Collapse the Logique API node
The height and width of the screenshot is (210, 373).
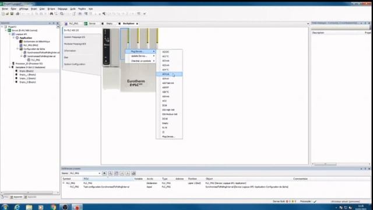click(10, 34)
